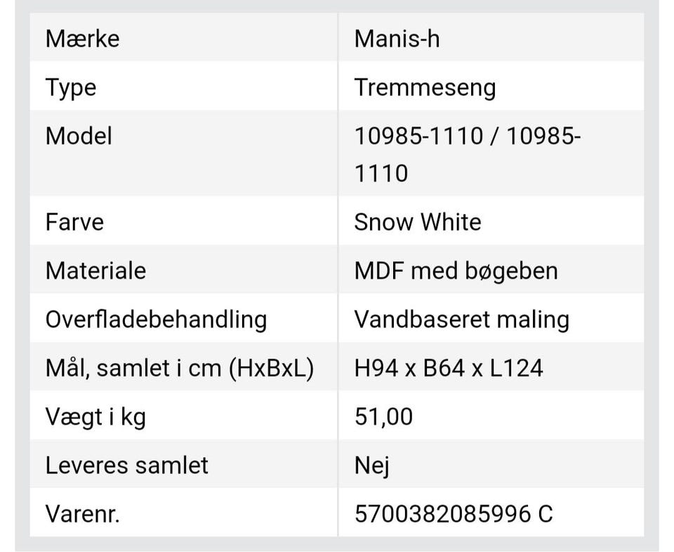The width and height of the screenshot is (674, 552).
Task: Click the Varenr. row label
Action: [82, 514]
